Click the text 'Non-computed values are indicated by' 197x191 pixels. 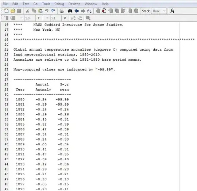pos(53,69)
